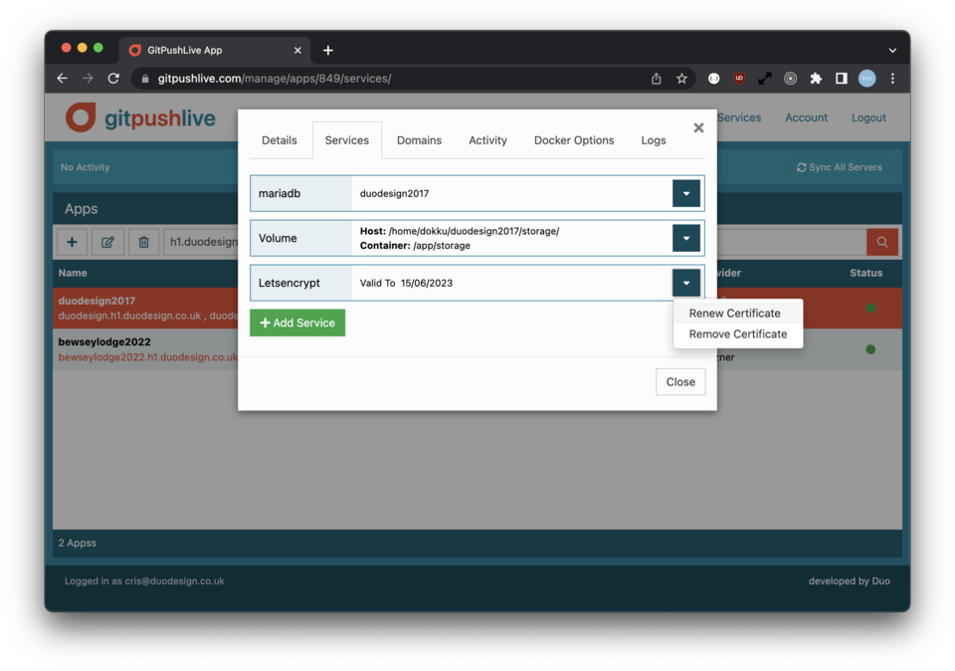Click the Name column header
The image size is (955, 671).
coord(73,273)
